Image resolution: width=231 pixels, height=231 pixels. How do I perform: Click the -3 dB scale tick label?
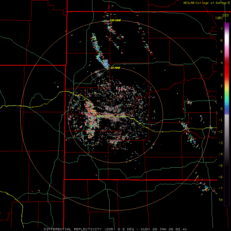tap(220, 143)
